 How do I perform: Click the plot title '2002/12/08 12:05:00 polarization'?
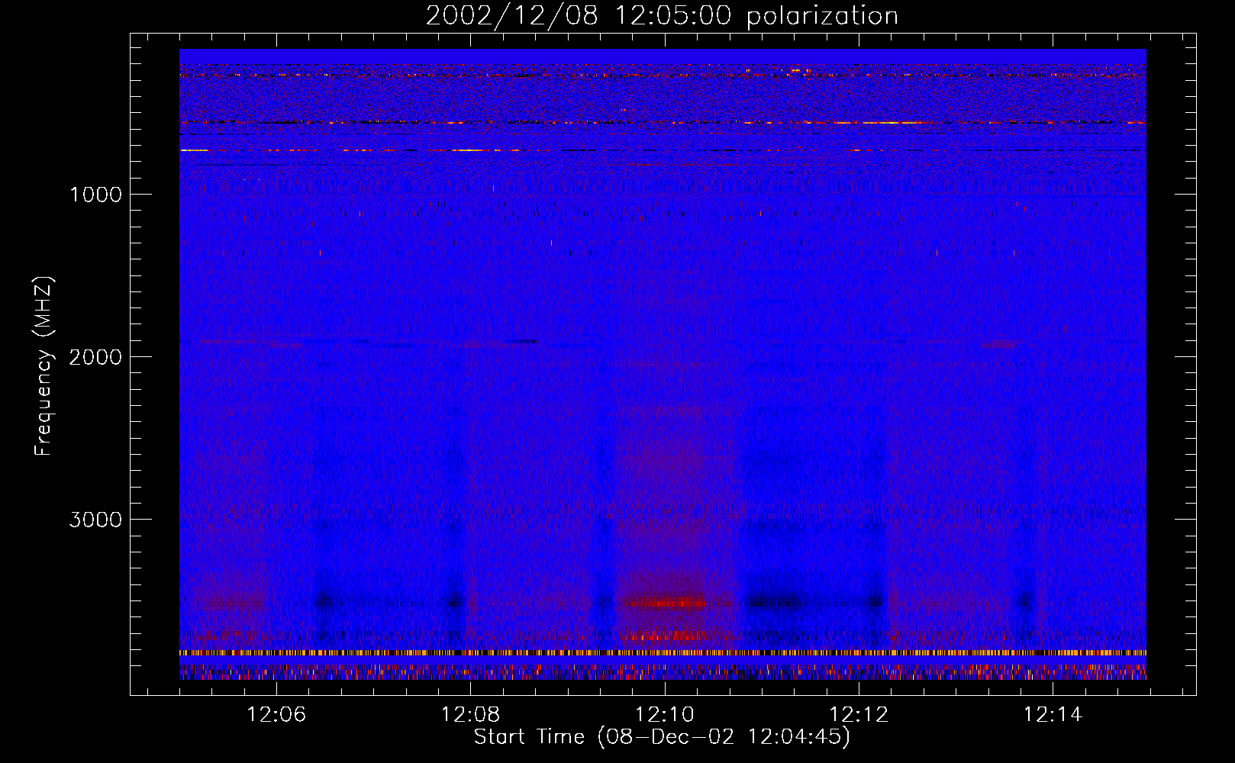point(662,15)
